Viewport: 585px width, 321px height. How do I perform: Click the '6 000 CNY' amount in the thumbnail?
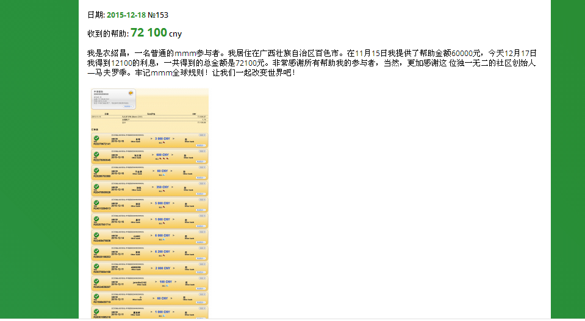click(162, 235)
